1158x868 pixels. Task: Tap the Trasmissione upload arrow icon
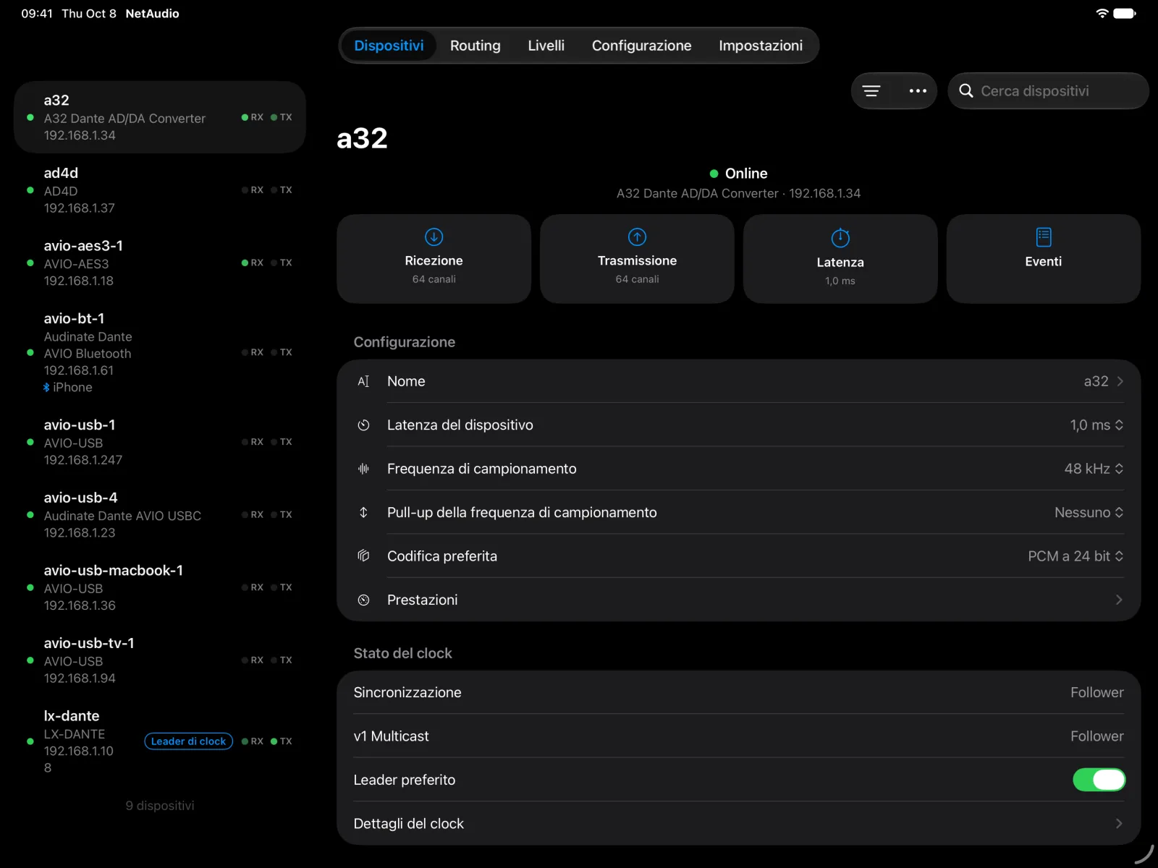click(x=637, y=237)
